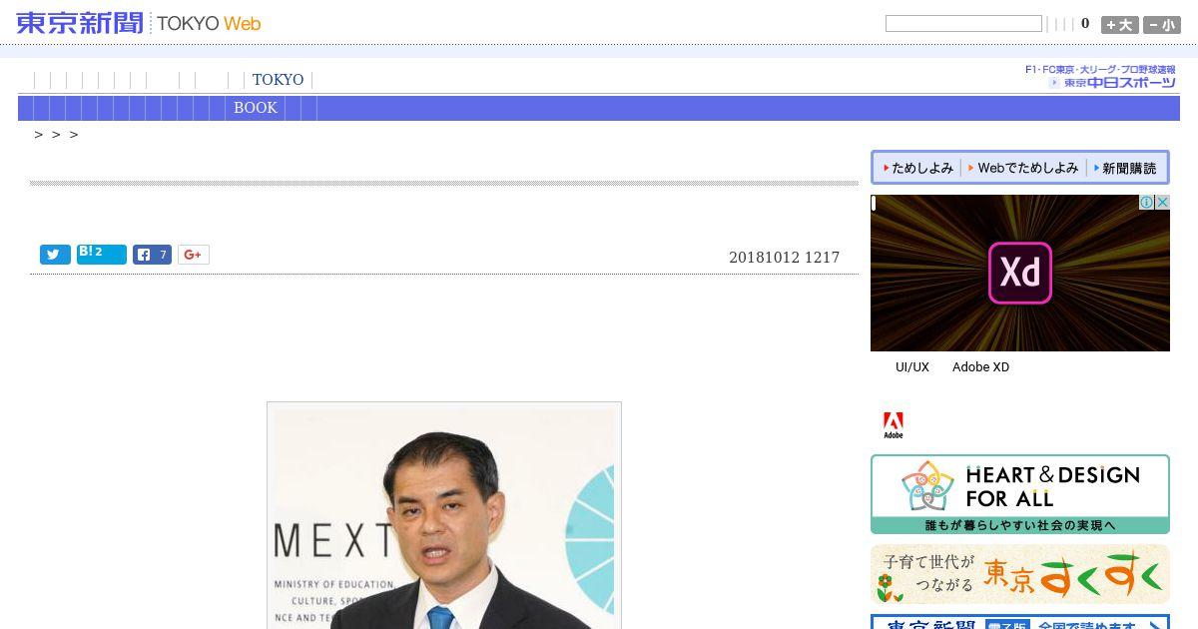This screenshot has height=629, width=1198.
Task: Open HEART & DESIGN FOR ALL banner
Action: (x=1020, y=494)
